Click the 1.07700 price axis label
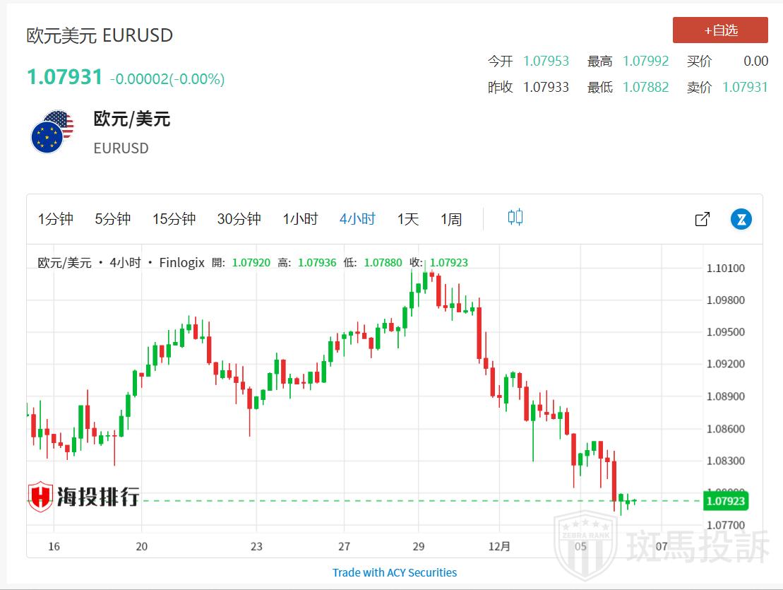Image resolution: width=783 pixels, height=590 pixels. click(x=726, y=525)
